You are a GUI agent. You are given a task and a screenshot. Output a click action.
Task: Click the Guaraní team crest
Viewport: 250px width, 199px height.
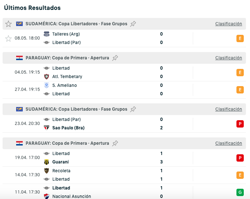pos(47,162)
